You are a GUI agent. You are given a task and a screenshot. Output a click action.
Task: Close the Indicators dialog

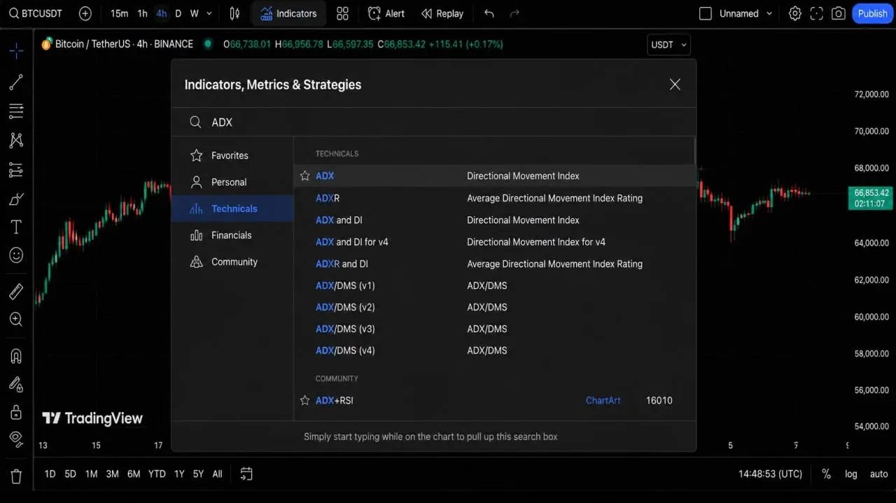[x=675, y=84]
